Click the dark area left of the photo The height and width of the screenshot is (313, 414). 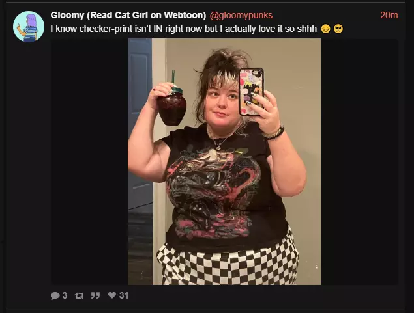point(89,161)
